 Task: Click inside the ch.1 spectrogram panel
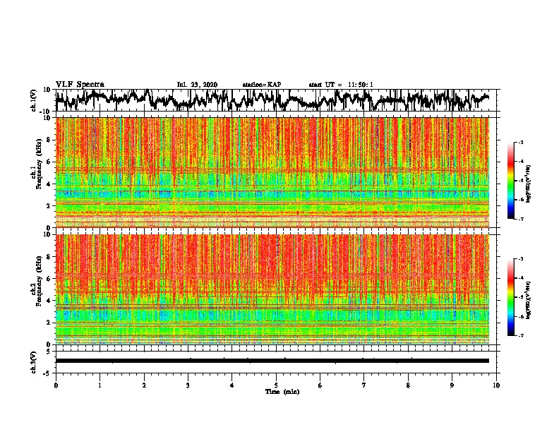coord(272,172)
